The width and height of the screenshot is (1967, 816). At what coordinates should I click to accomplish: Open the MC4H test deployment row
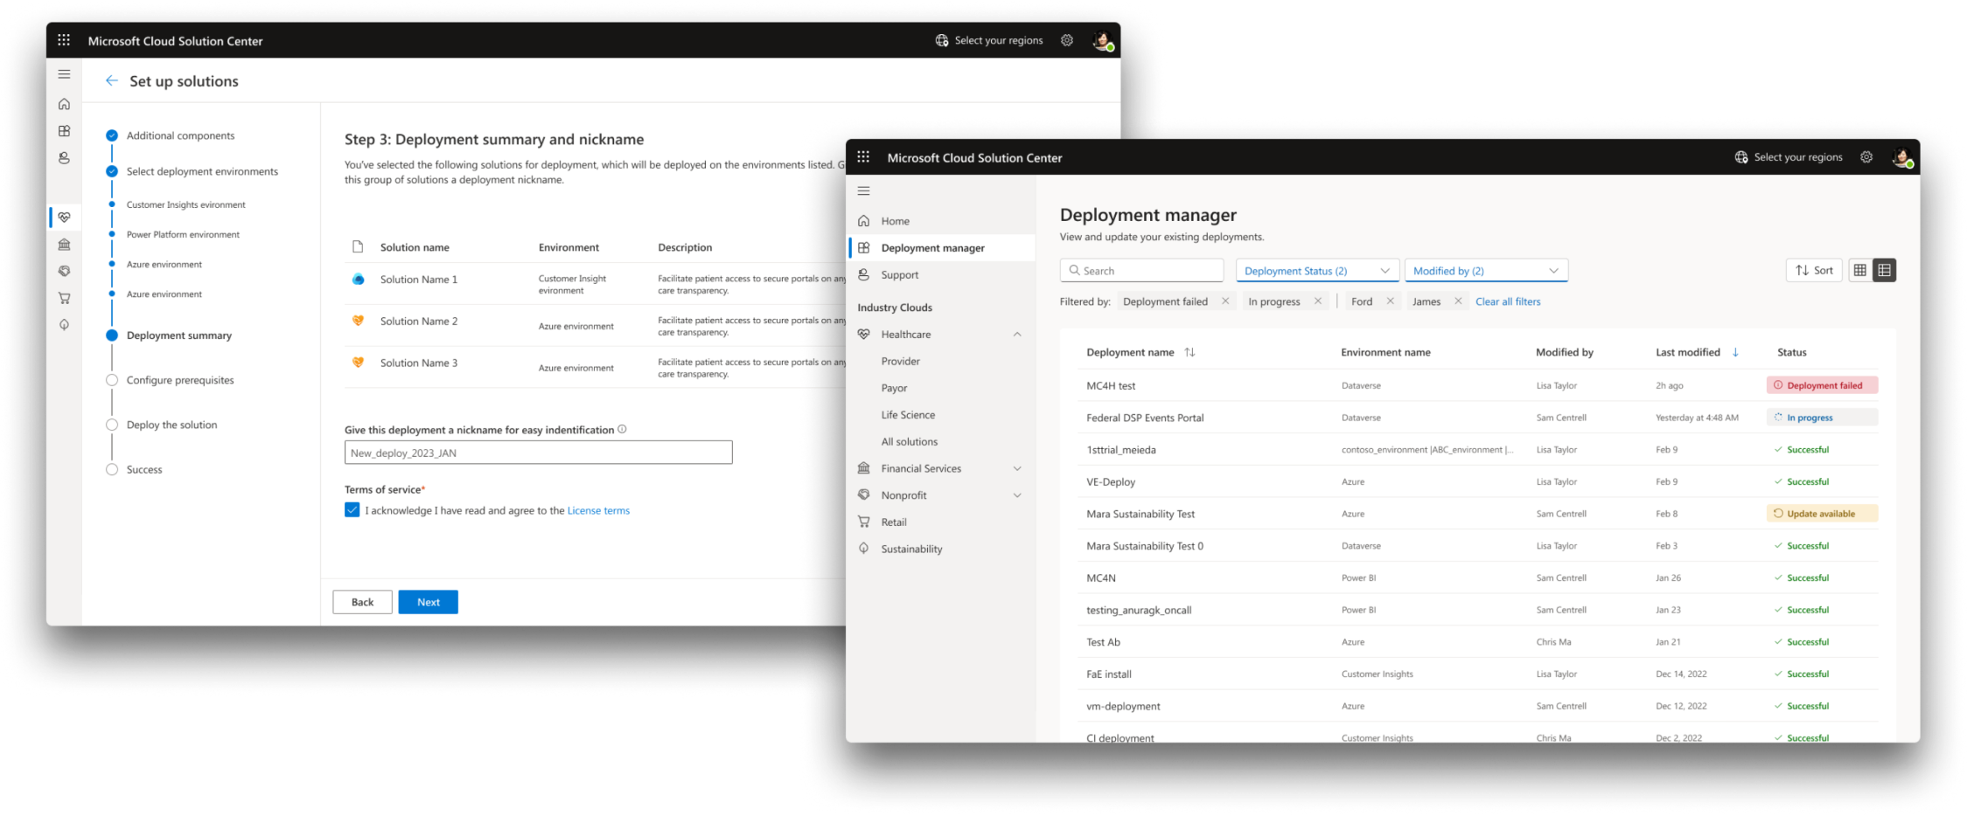(x=1478, y=385)
